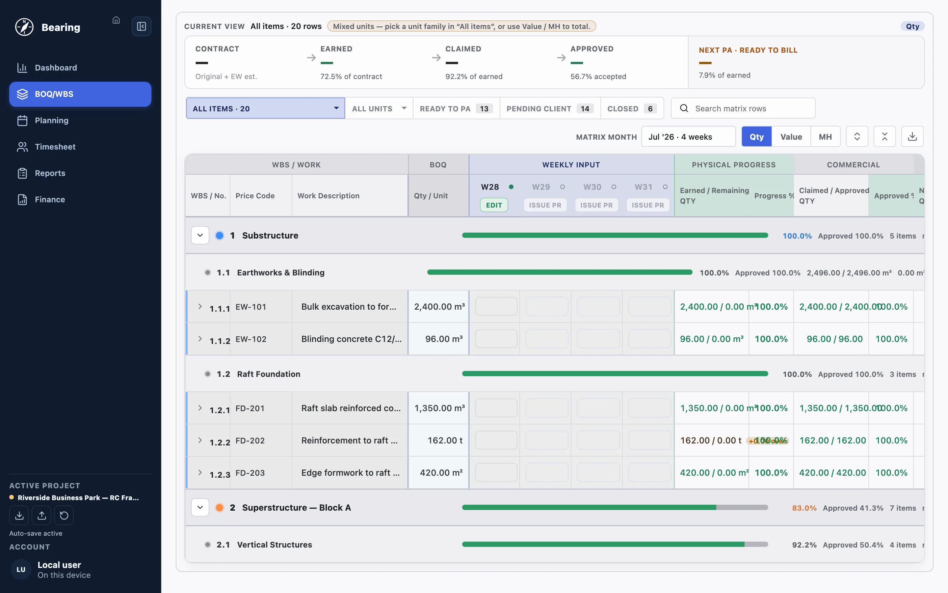Expand row 1.2.3 Edge formwork

coord(200,472)
